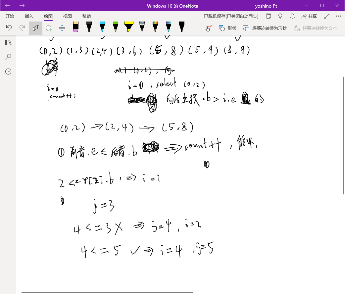Screen dimensions: 345x294
Task: Open the Lasso Select tool
Action: tap(49, 28)
